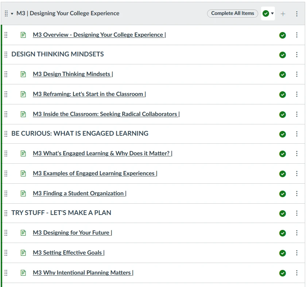The height and width of the screenshot is (287, 307).
Task: Open kebab menu for DESIGN THINKING MINDSETS header
Action: [x=297, y=55]
